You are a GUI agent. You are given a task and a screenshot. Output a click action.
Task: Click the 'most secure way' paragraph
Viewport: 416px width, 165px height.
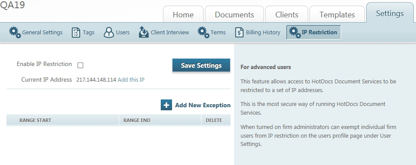click(x=313, y=108)
